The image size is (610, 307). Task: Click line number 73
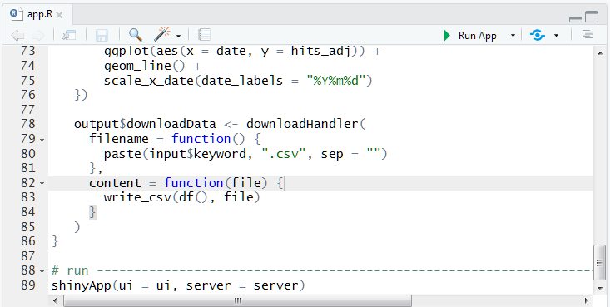(x=28, y=51)
